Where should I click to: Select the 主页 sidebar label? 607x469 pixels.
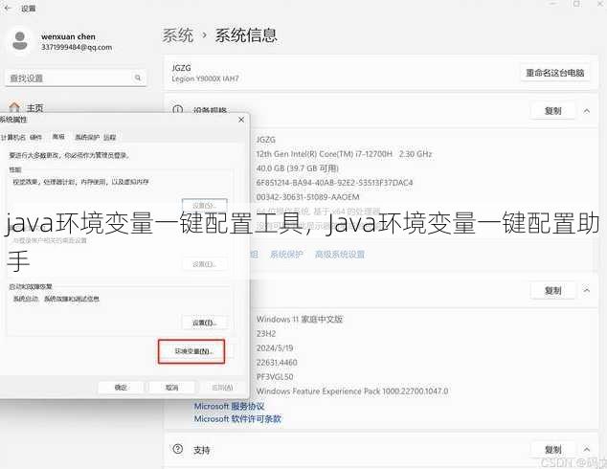[x=34, y=108]
